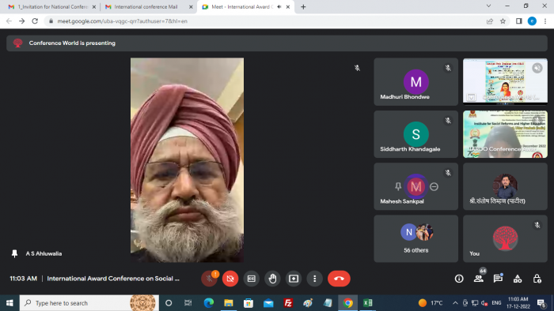554x311 pixels.
Task: Open host controls lock icon
Action: [x=537, y=279]
